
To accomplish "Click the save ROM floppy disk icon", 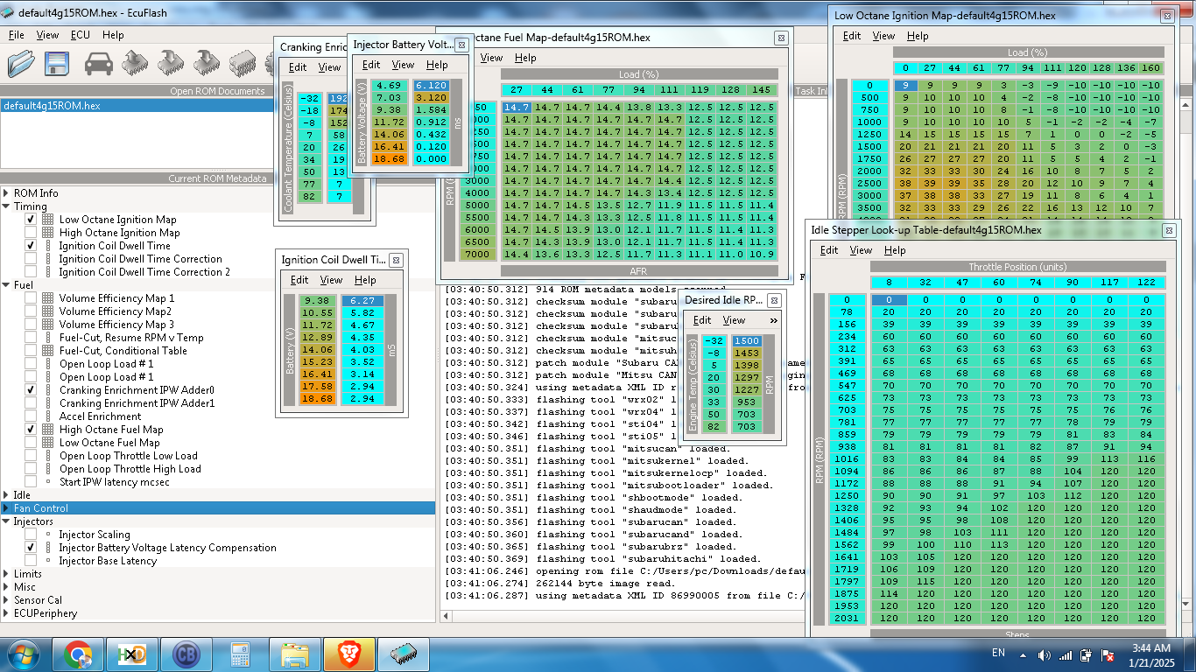I will (58, 63).
